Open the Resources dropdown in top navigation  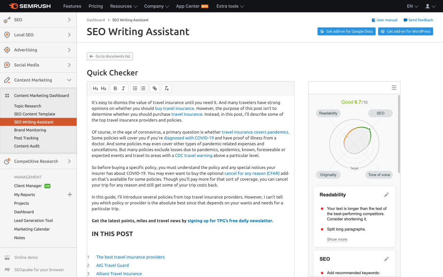(x=124, y=6)
